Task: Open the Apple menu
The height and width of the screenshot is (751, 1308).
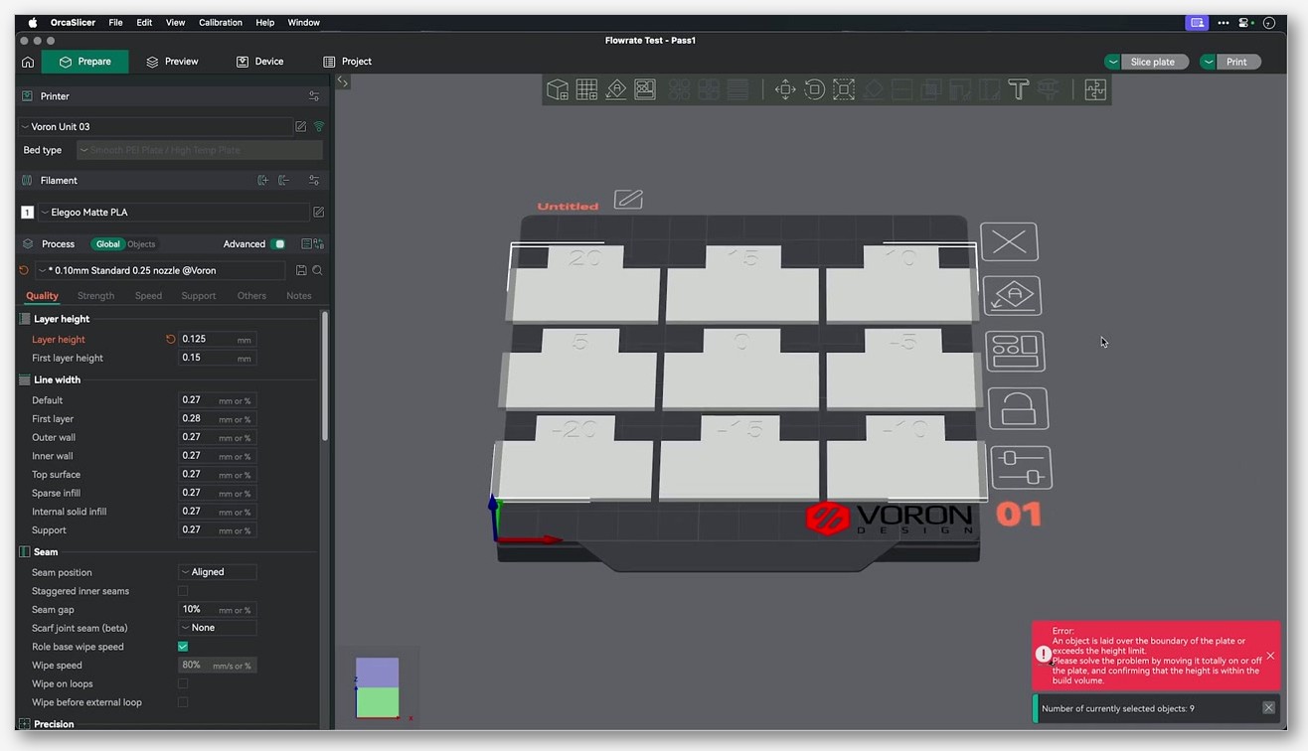Action: coord(33,22)
